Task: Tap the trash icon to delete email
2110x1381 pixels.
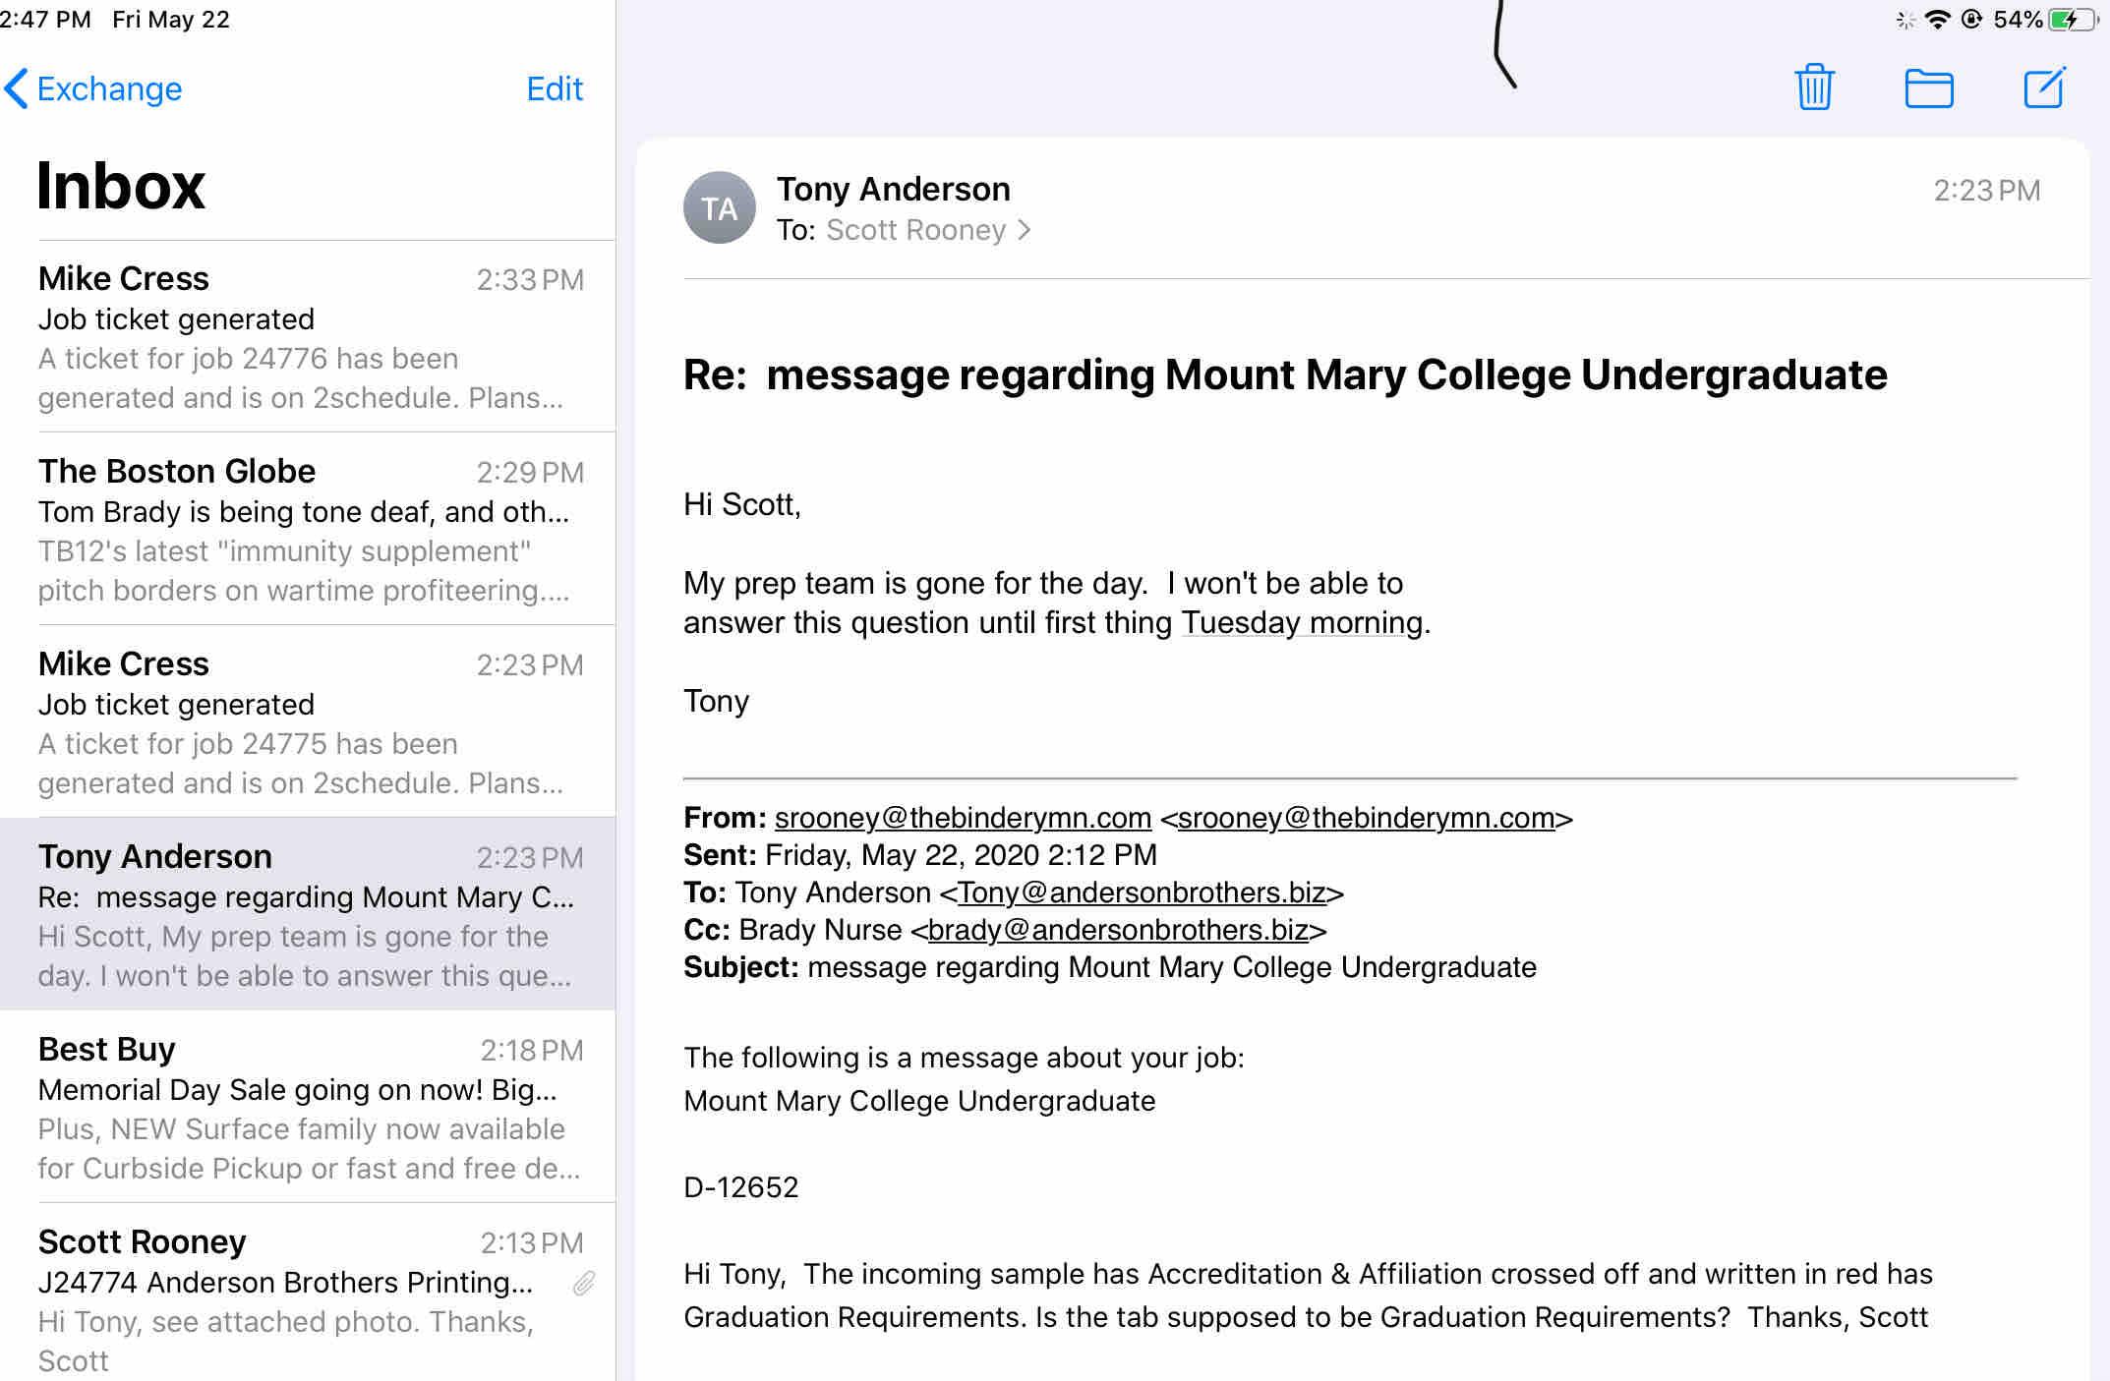Action: 1814,88
